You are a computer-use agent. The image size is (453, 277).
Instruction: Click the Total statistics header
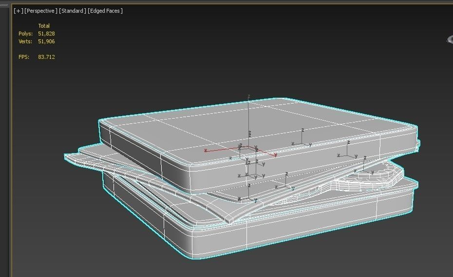point(44,26)
